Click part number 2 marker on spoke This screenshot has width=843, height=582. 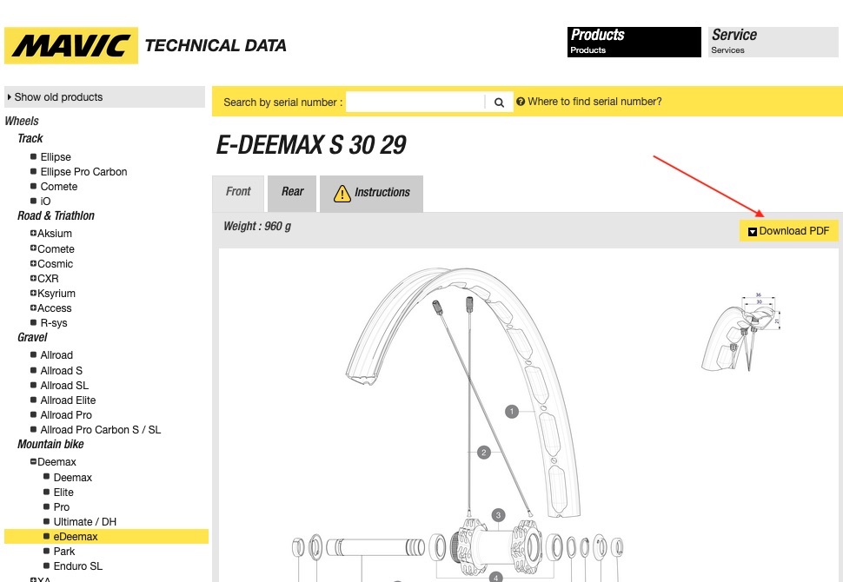[x=484, y=452]
